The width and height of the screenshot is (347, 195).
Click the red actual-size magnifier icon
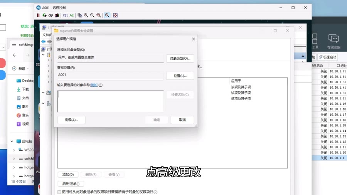(99, 15)
